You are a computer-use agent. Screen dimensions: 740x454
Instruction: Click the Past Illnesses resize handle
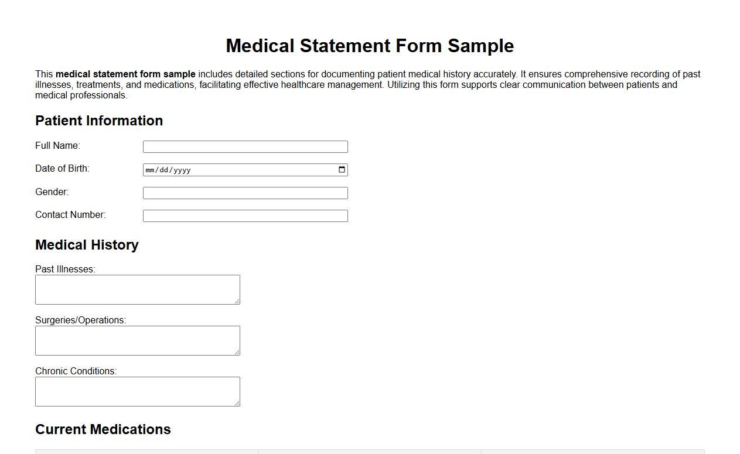click(238, 302)
